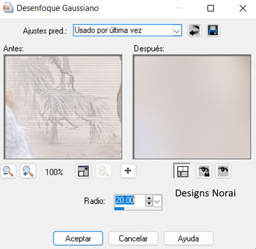256x249 pixels.
Task: Click the blue Radio slider bar
Action: click(120, 209)
